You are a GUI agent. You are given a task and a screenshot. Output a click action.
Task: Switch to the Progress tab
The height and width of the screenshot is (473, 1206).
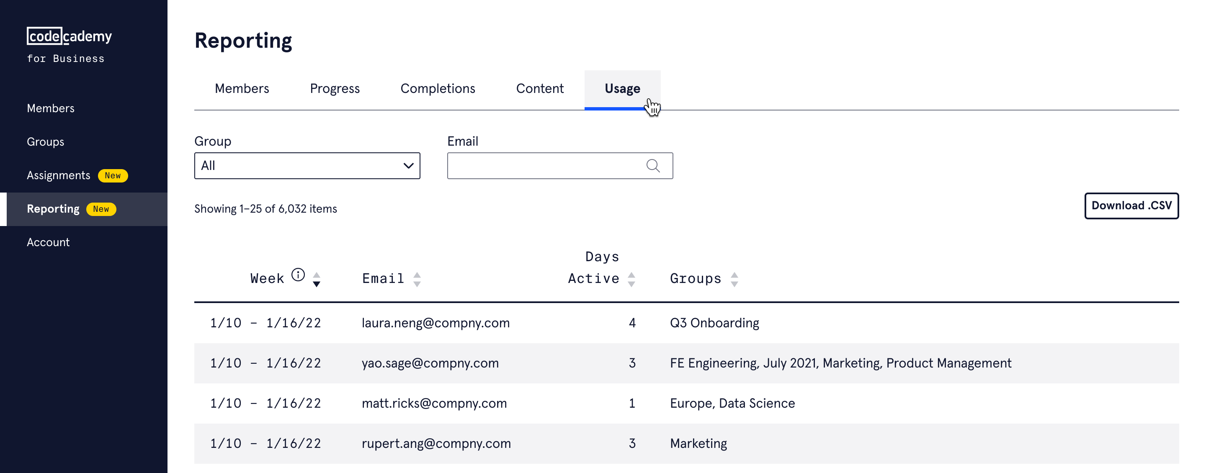click(334, 89)
